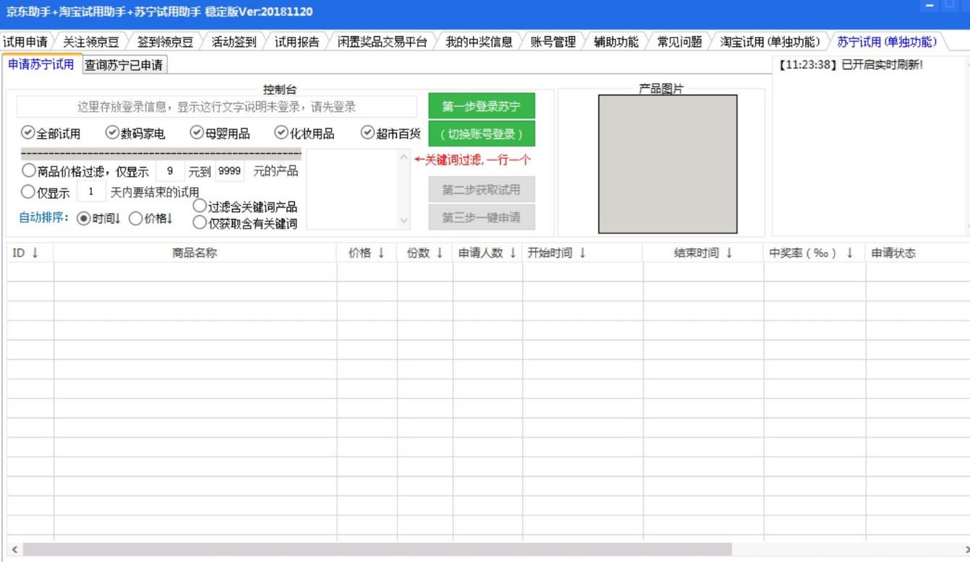This screenshot has height=562, width=970.
Task: Click the login info display field
Action: (x=217, y=107)
